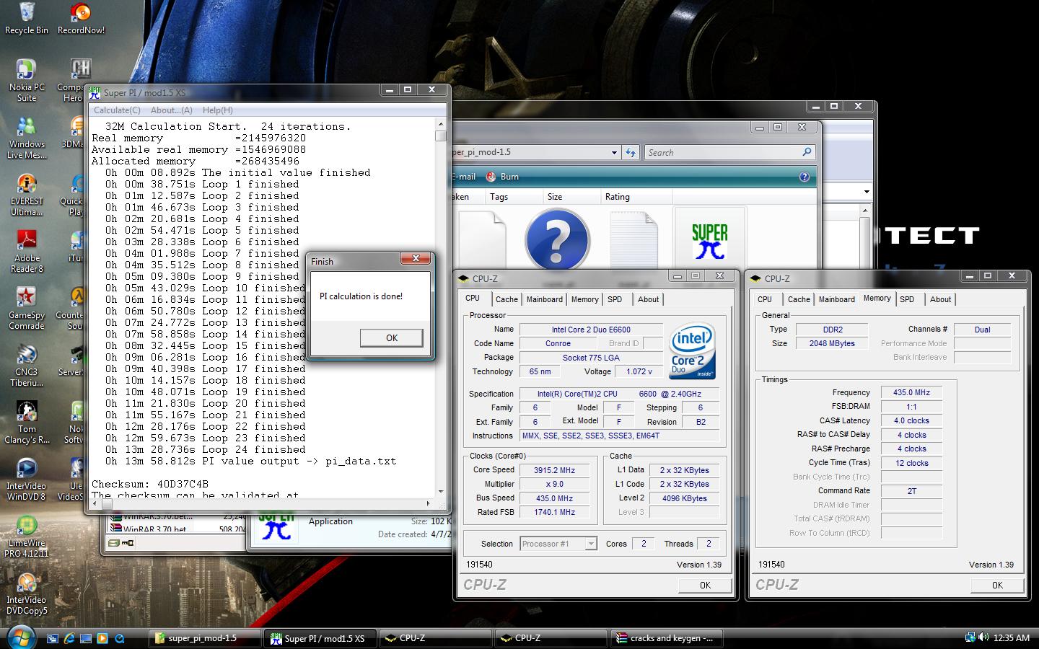The width and height of the screenshot is (1039, 649).
Task: Click the Burn button in Explorer toolbar
Action: [502, 177]
